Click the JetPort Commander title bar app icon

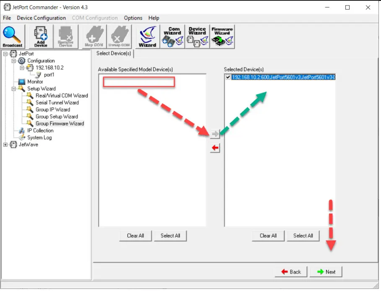click(7, 7)
